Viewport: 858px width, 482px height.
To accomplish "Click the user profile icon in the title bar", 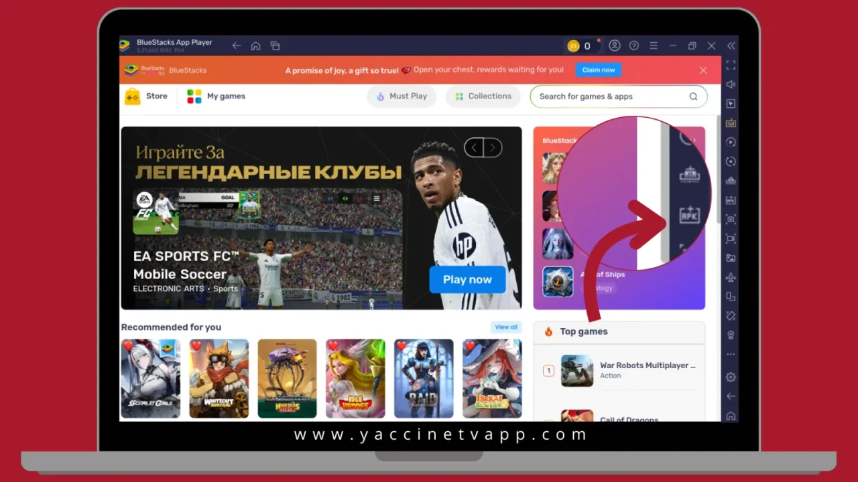I will [x=615, y=46].
